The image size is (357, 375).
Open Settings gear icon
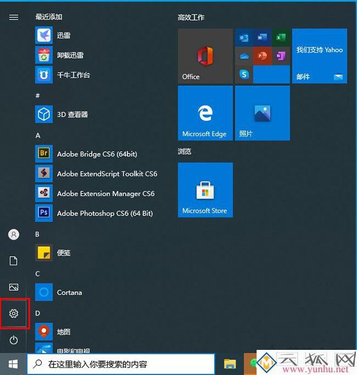(13, 313)
